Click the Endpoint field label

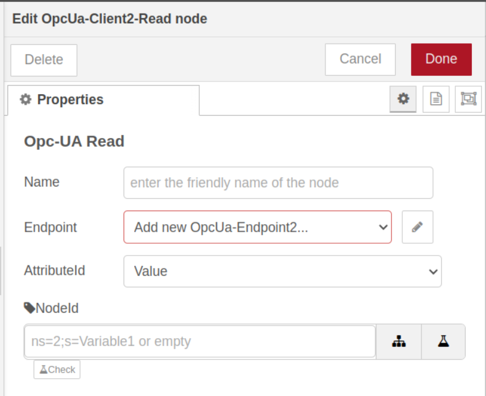click(50, 227)
